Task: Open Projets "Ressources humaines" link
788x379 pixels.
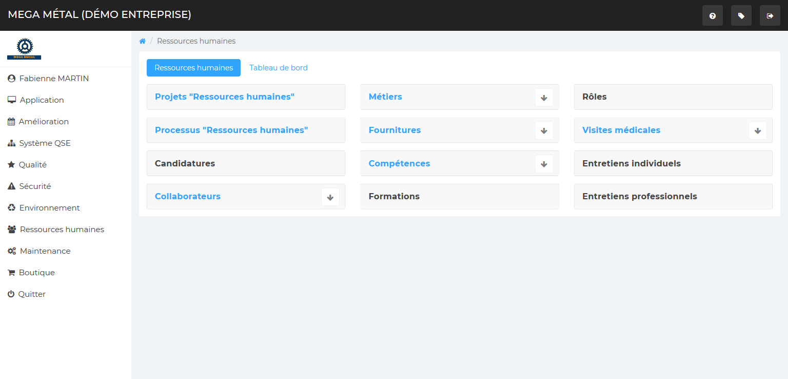Action: (x=225, y=97)
